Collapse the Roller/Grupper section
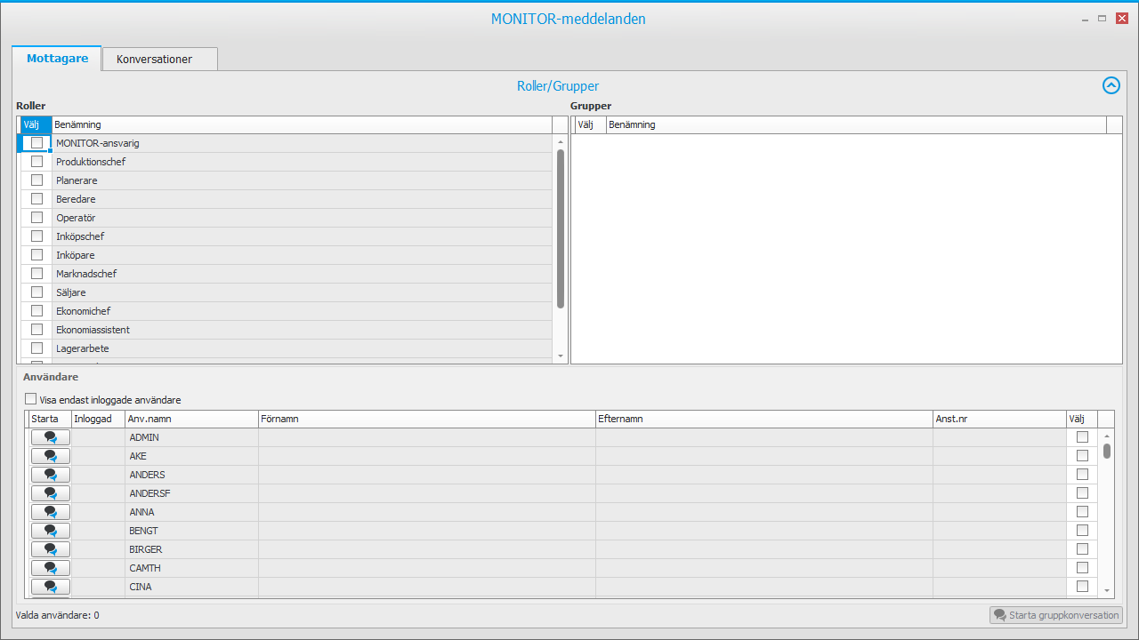This screenshot has height=640, width=1139. tap(1111, 85)
